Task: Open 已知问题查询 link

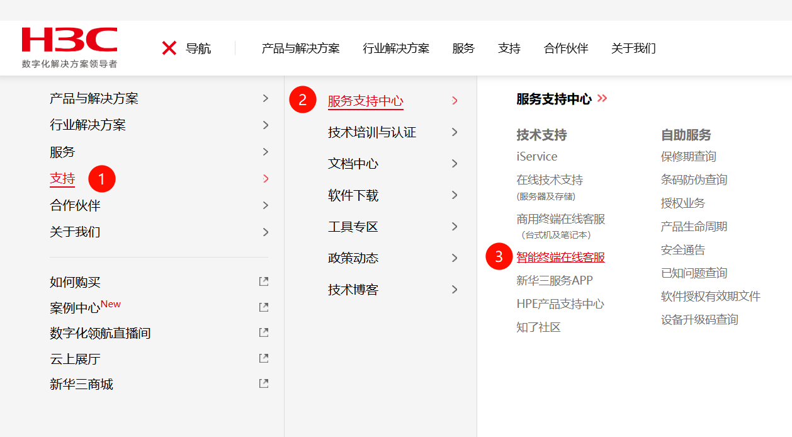Action: (694, 273)
